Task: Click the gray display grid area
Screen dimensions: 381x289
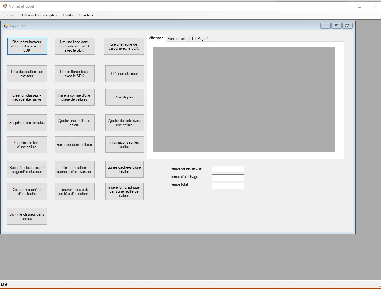Action: point(244,99)
